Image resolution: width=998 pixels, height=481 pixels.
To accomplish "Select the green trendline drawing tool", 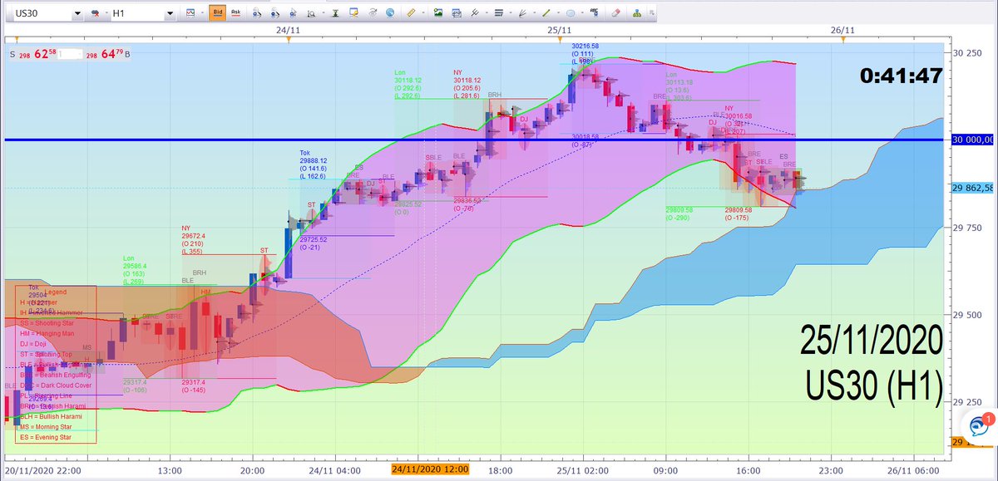I will pos(546,13).
